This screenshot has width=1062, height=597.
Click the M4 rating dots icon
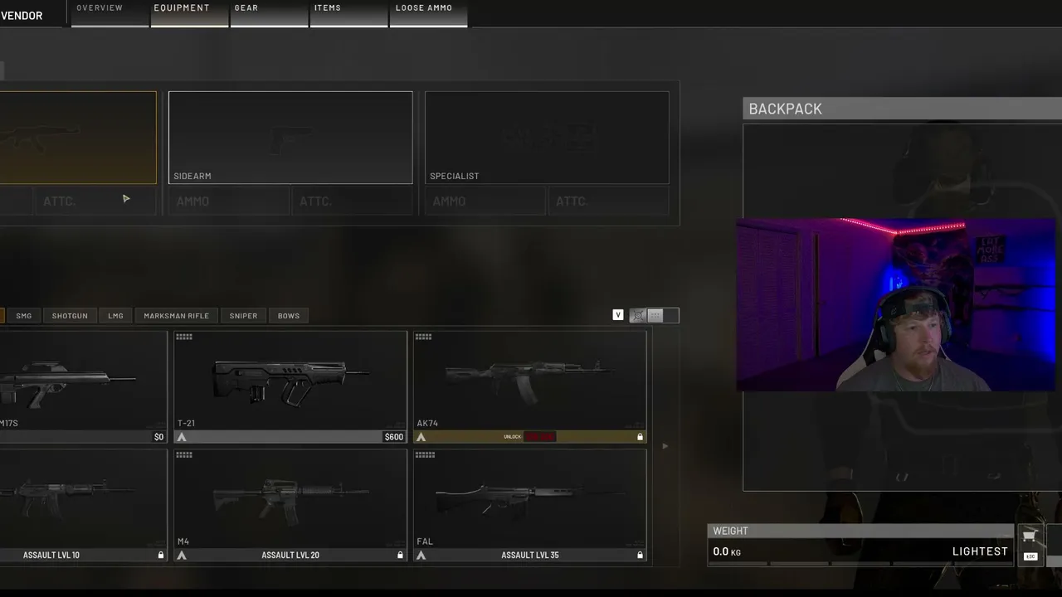coord(184,454)
